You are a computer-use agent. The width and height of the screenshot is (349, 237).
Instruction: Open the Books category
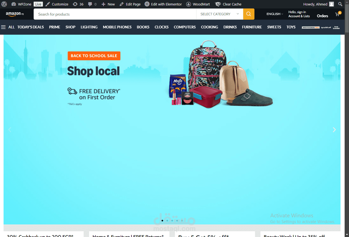143,27
